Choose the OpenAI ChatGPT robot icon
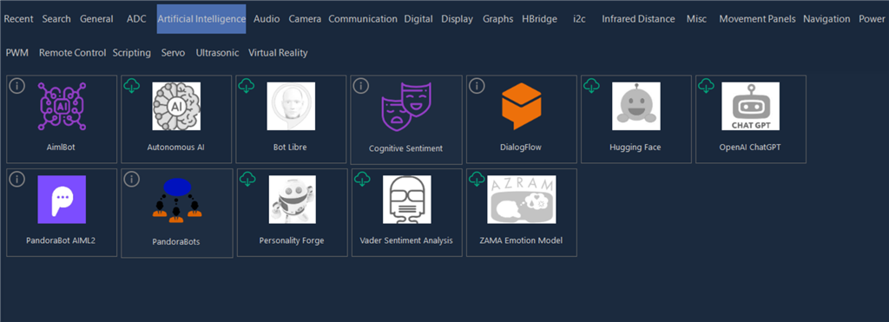Viewport: 889px width, 322px height. (751, 106)
